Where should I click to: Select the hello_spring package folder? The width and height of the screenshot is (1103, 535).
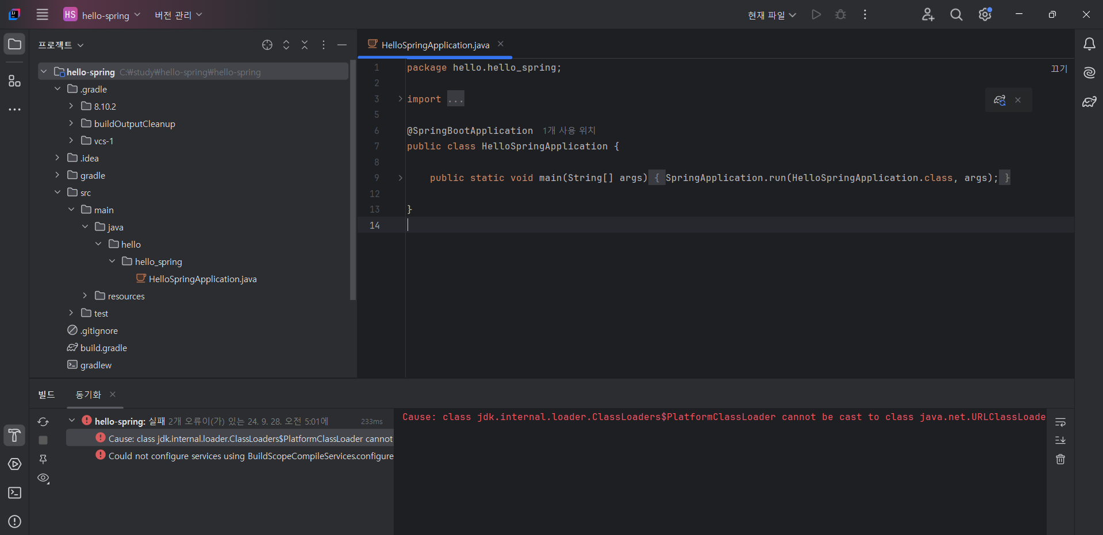(x=159, y=261)
